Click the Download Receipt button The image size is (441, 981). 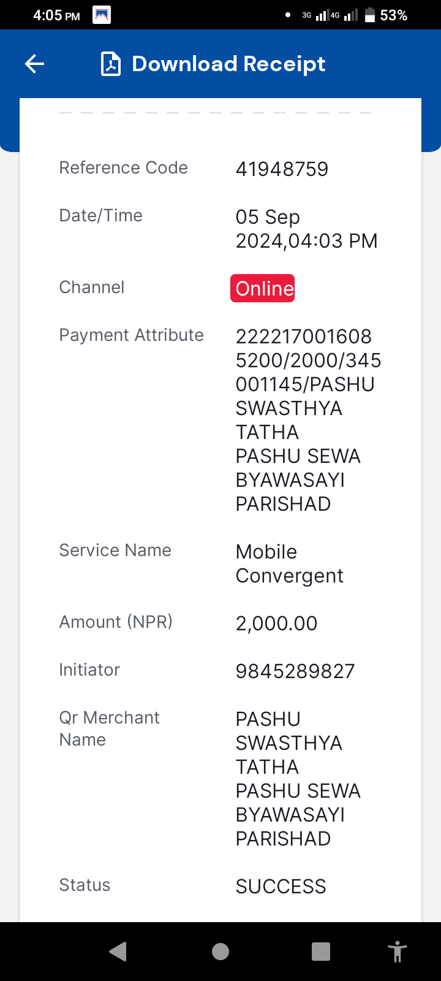click(x=213, y=64)
